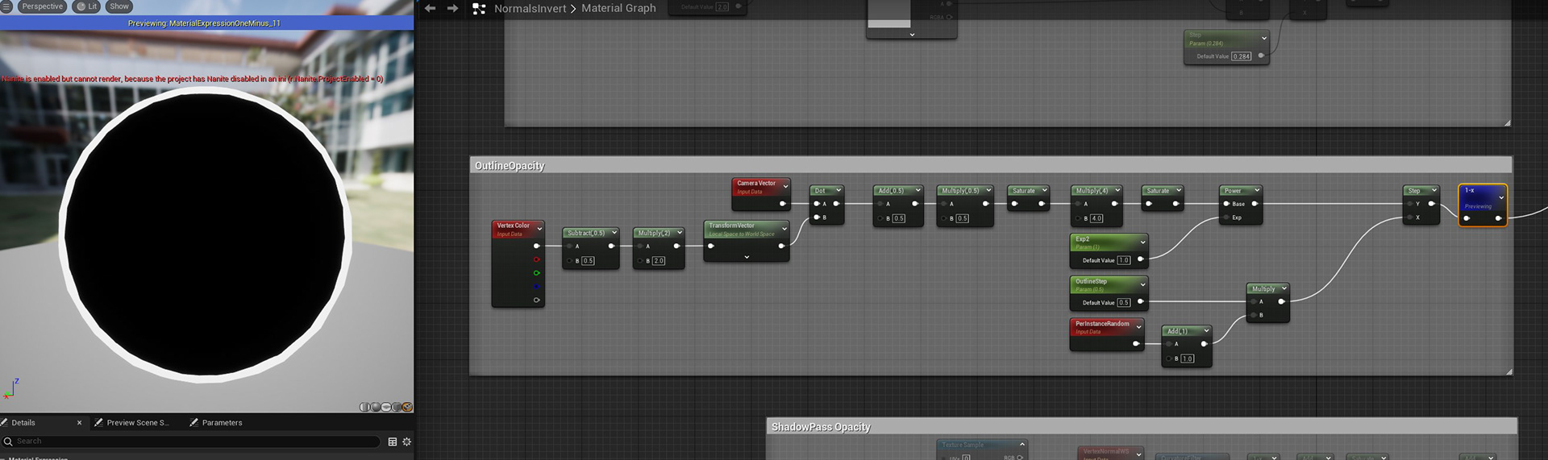Close the Details tab
Image resolution: width=1548 pixels, height=460 pixels.
click(x=79, y=422)
